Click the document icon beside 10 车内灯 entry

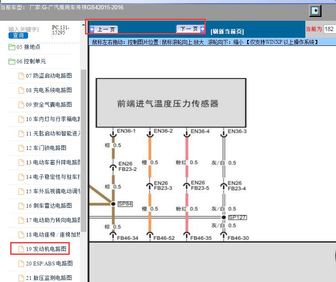pyautogui.click(x=21, y=119)
